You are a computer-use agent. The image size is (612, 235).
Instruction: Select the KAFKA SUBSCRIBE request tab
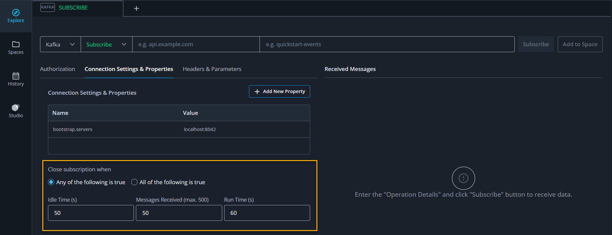point(78,8)
